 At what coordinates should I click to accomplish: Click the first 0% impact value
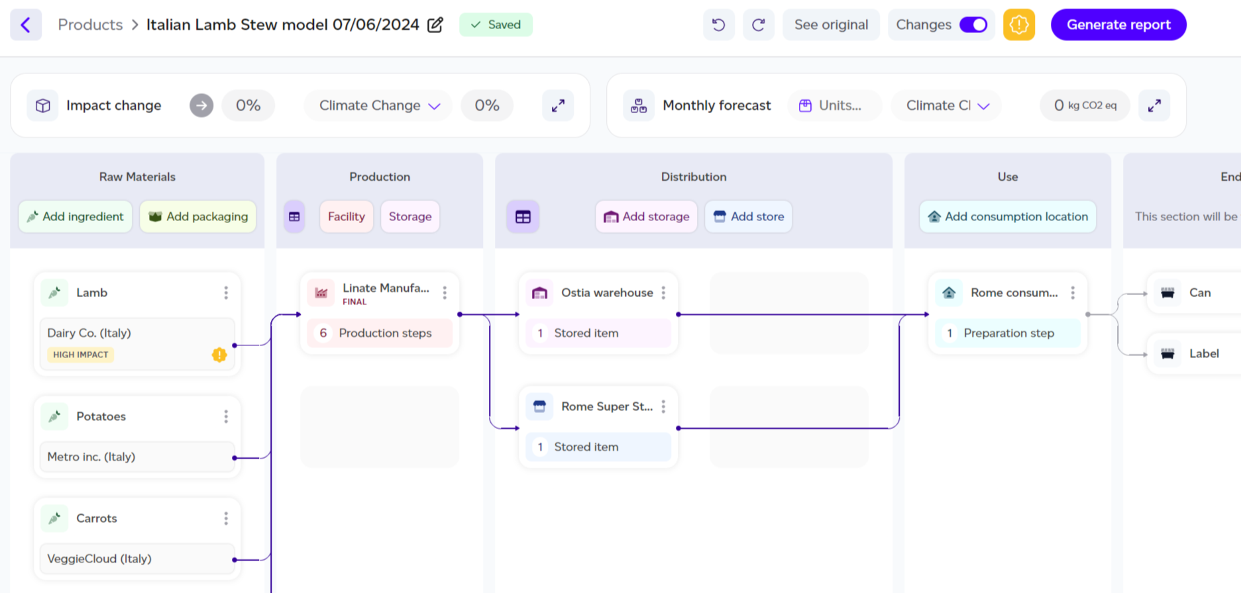pyautogui.click(x=248, y=105)
